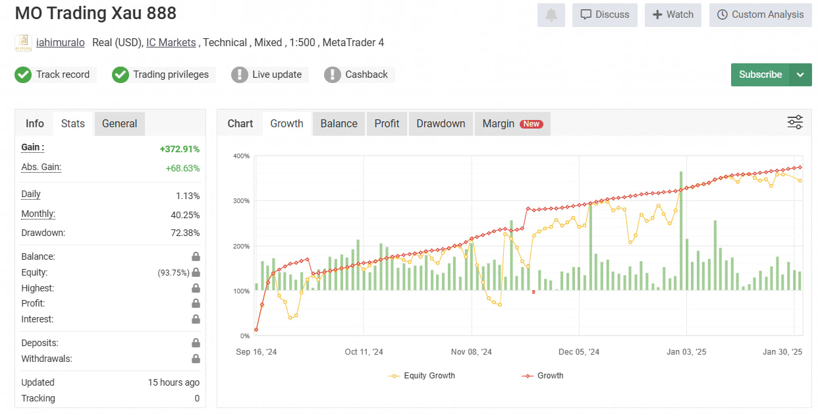820x414 pixels.
Task: Switch to the Drawdown chart tab
Action: coord(441,123)
